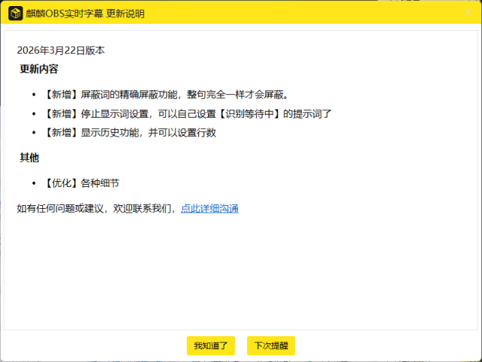
Task: Choose 下次提醒 to be reminded later
Action: click(x=270, y=346)
